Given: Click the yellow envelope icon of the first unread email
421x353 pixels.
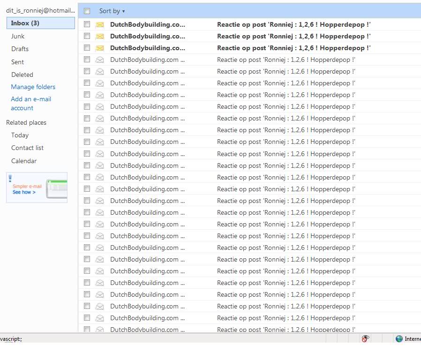Looking at the screenshot, I should pyautogui.click(x=99, y=24).
